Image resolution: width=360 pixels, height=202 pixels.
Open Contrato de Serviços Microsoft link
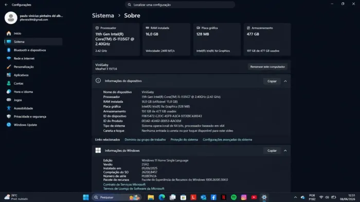[x=124, y=185]
